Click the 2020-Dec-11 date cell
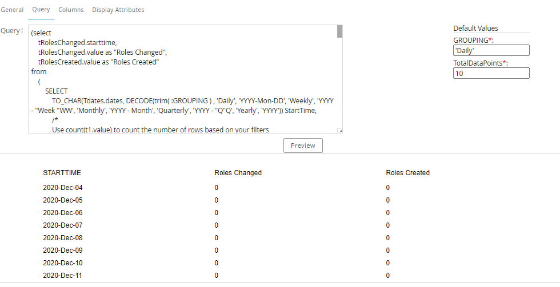The image size is (560, 287). [x=63, y=276]
